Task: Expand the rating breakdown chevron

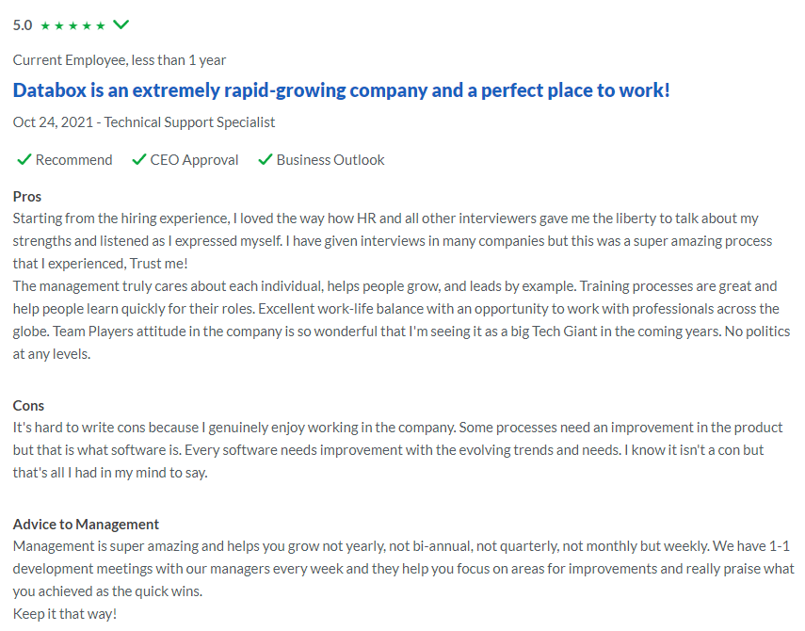Action: (121, 24)
